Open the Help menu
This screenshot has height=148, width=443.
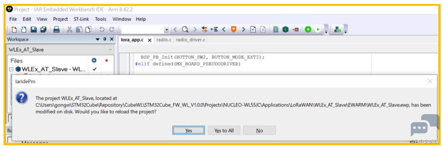click(141, 19)
